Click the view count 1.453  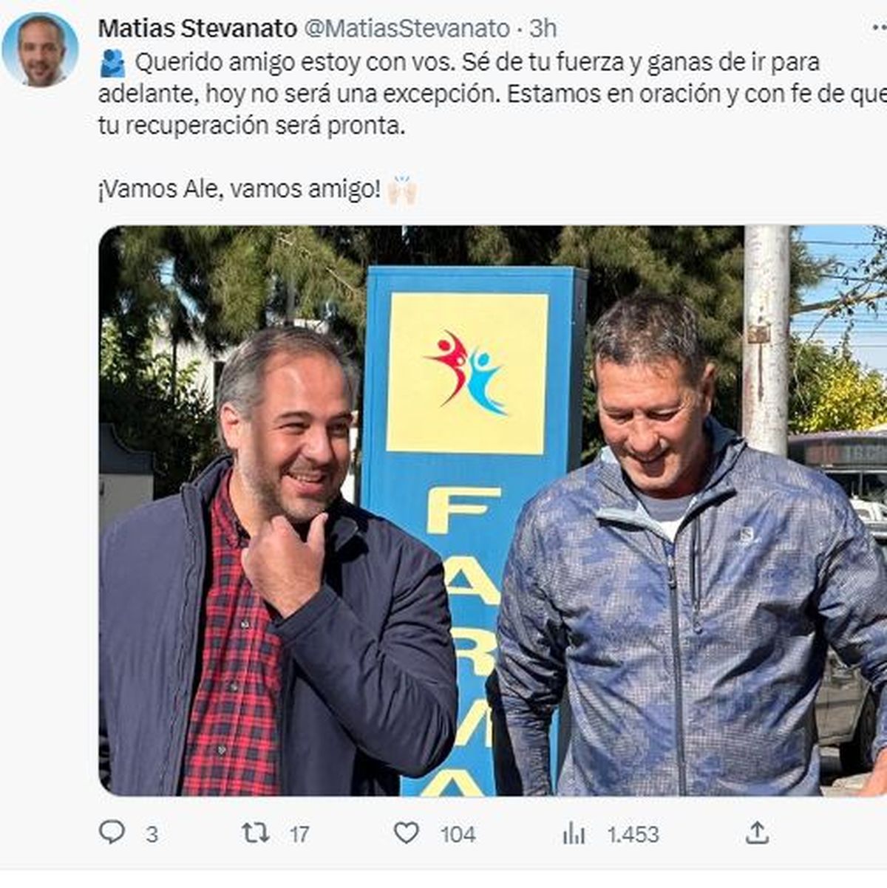(x=633, y=835)
